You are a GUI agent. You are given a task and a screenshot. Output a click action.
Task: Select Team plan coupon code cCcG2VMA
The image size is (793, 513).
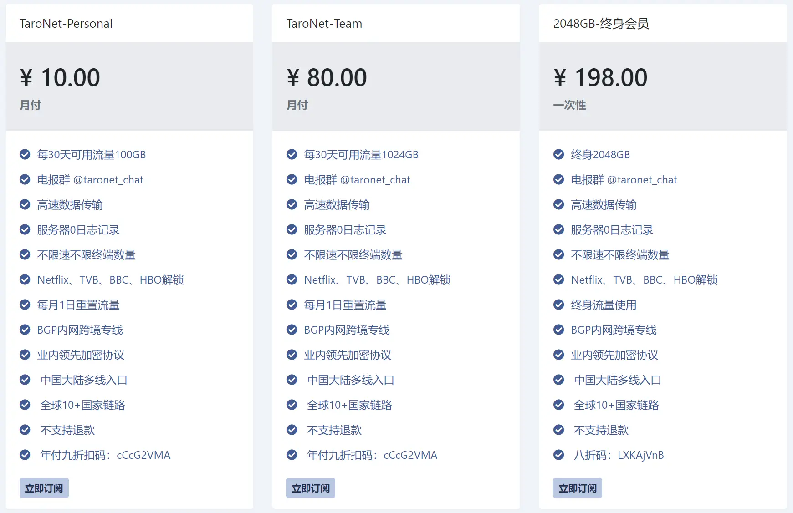(410, 455)
